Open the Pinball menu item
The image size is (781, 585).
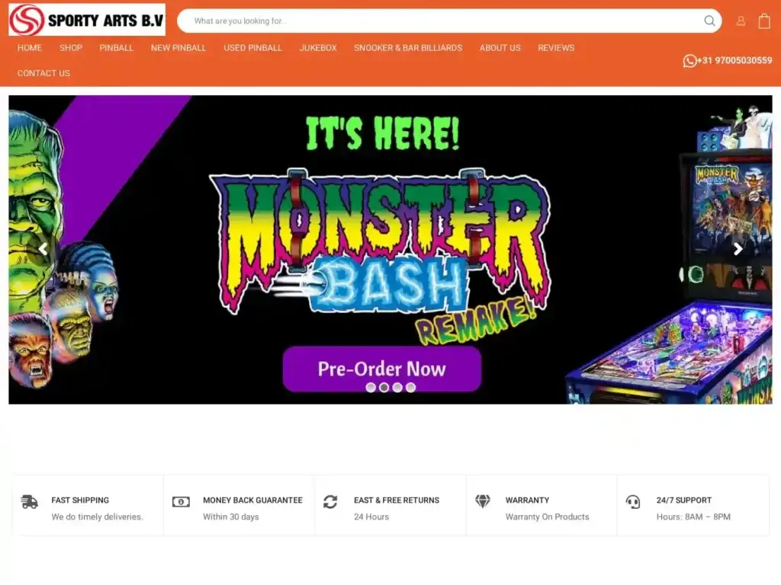pos(116,48)
